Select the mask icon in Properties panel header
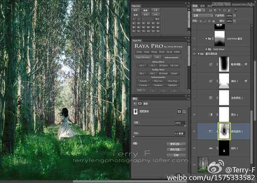 click(x=140, y=104)
